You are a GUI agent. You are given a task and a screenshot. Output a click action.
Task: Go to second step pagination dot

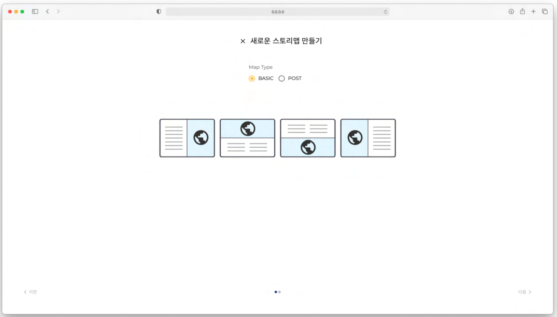click(279, 292)
